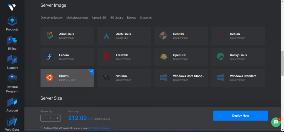Expand FreeBSD Select Version dropdown

click(123, 59)
